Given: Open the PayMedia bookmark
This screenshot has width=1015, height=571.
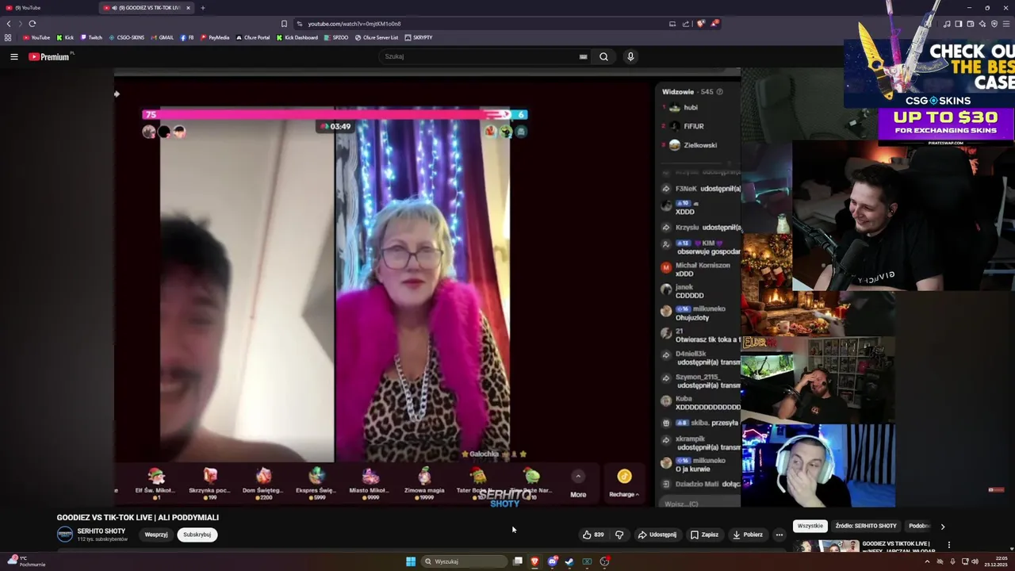Looking at the screenshot, I should coord(215,37).
